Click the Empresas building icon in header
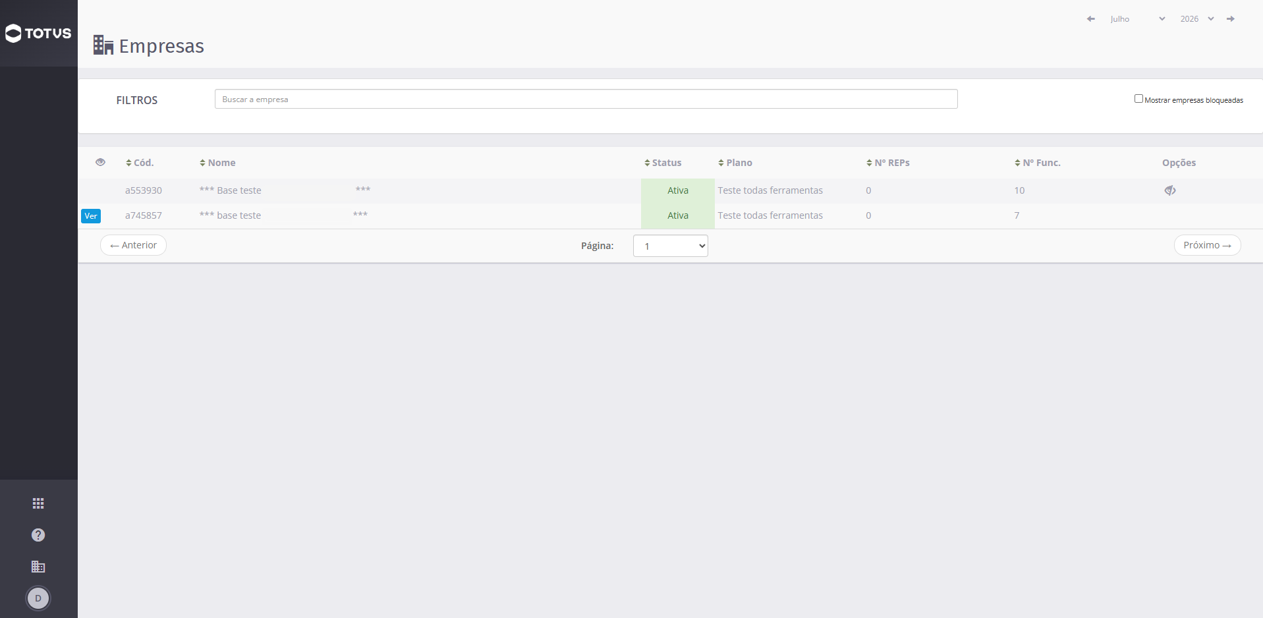 [x=103, y=45]
